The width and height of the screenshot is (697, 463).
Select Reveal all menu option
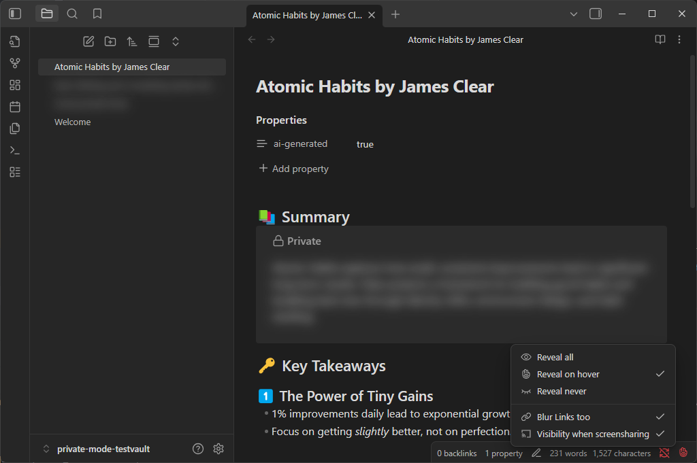point(593,358)
